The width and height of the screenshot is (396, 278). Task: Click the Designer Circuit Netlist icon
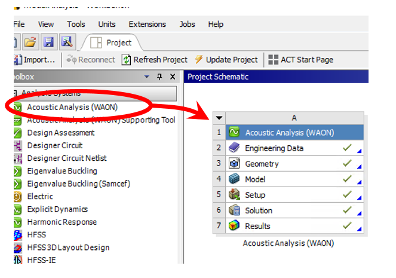pos(18,158)
